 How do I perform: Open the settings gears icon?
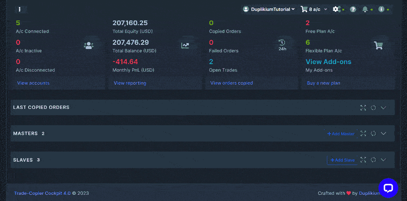click(x=336, y=9)
